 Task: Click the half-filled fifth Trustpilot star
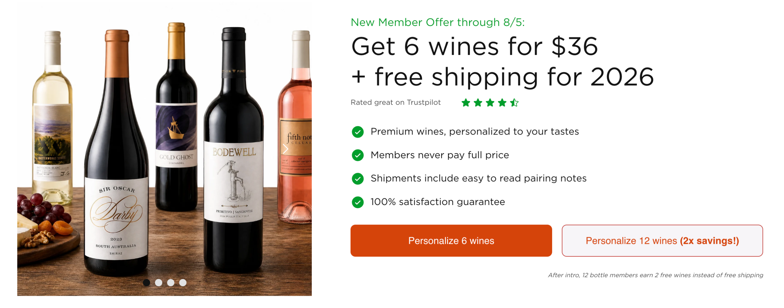[x=514, y=103]
